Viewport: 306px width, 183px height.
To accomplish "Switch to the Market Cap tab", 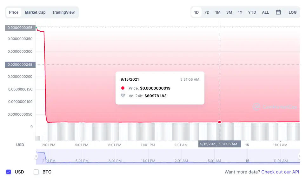I will click(35, 12).
